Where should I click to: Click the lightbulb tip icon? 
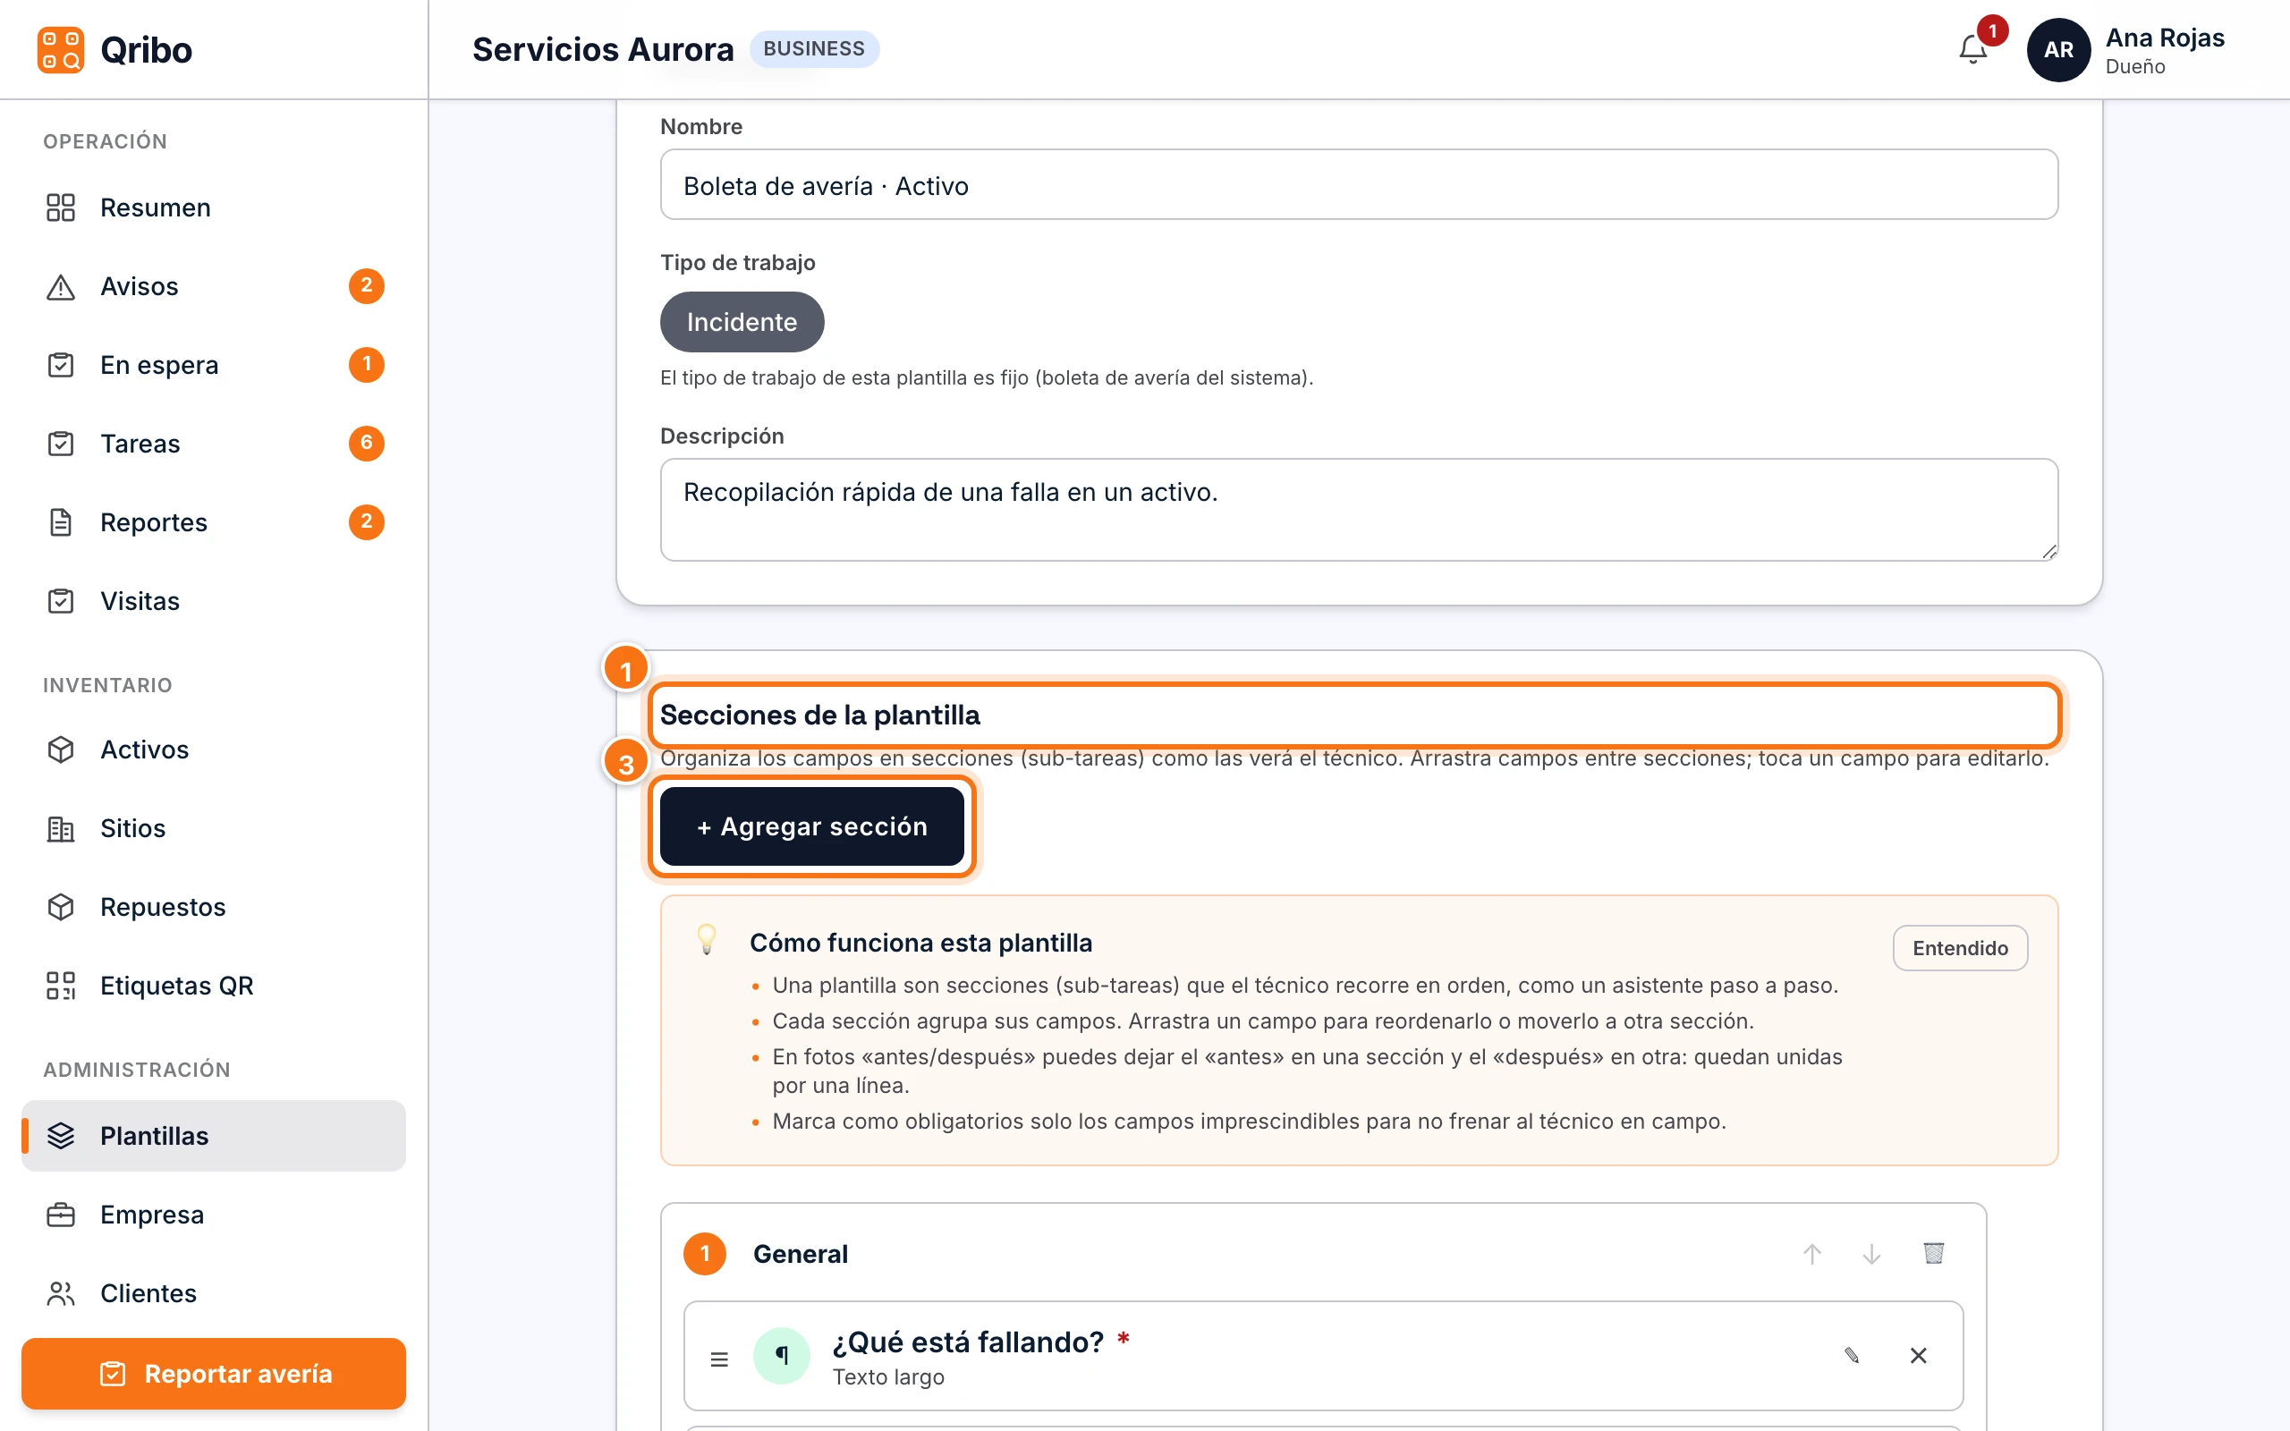[706, 940]
